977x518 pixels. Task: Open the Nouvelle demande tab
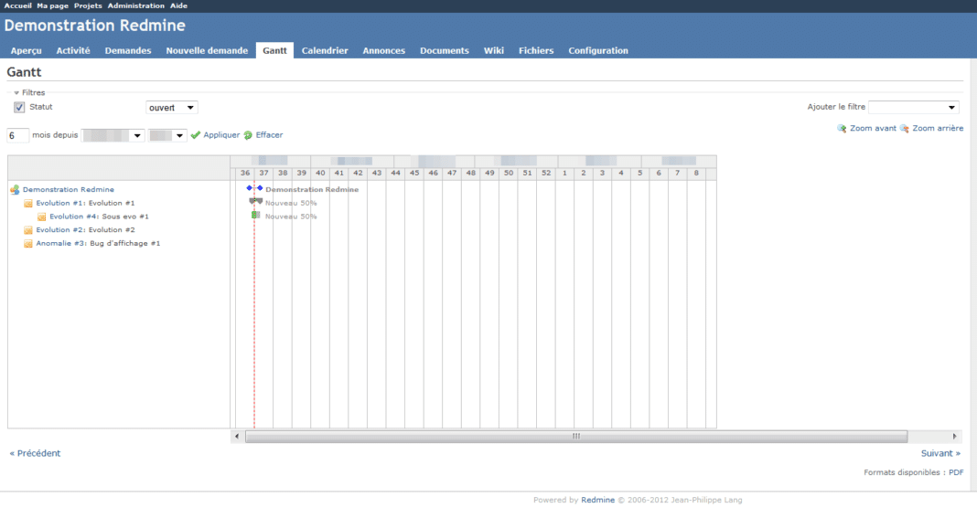pos(207,50)
